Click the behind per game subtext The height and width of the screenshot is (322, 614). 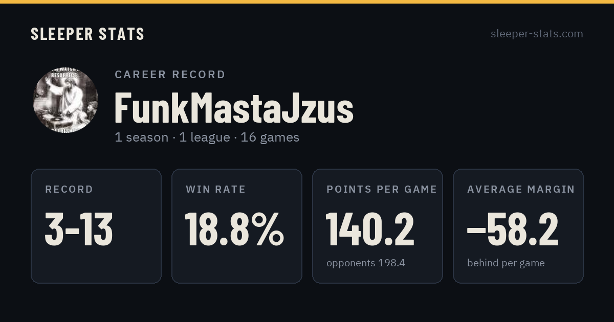(506, 263)
